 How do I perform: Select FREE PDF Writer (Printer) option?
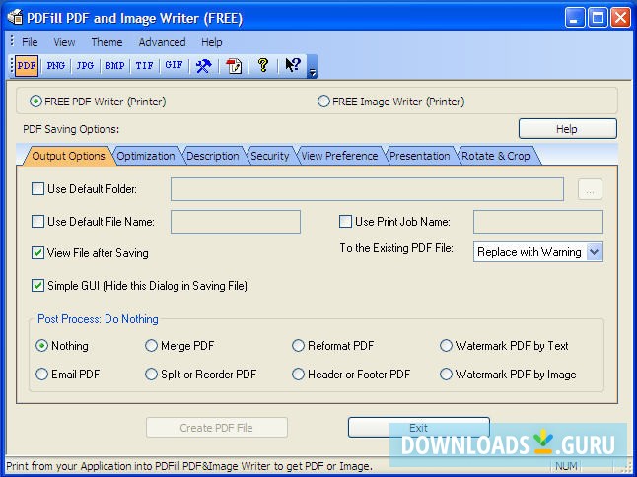[x=35, y=102]
